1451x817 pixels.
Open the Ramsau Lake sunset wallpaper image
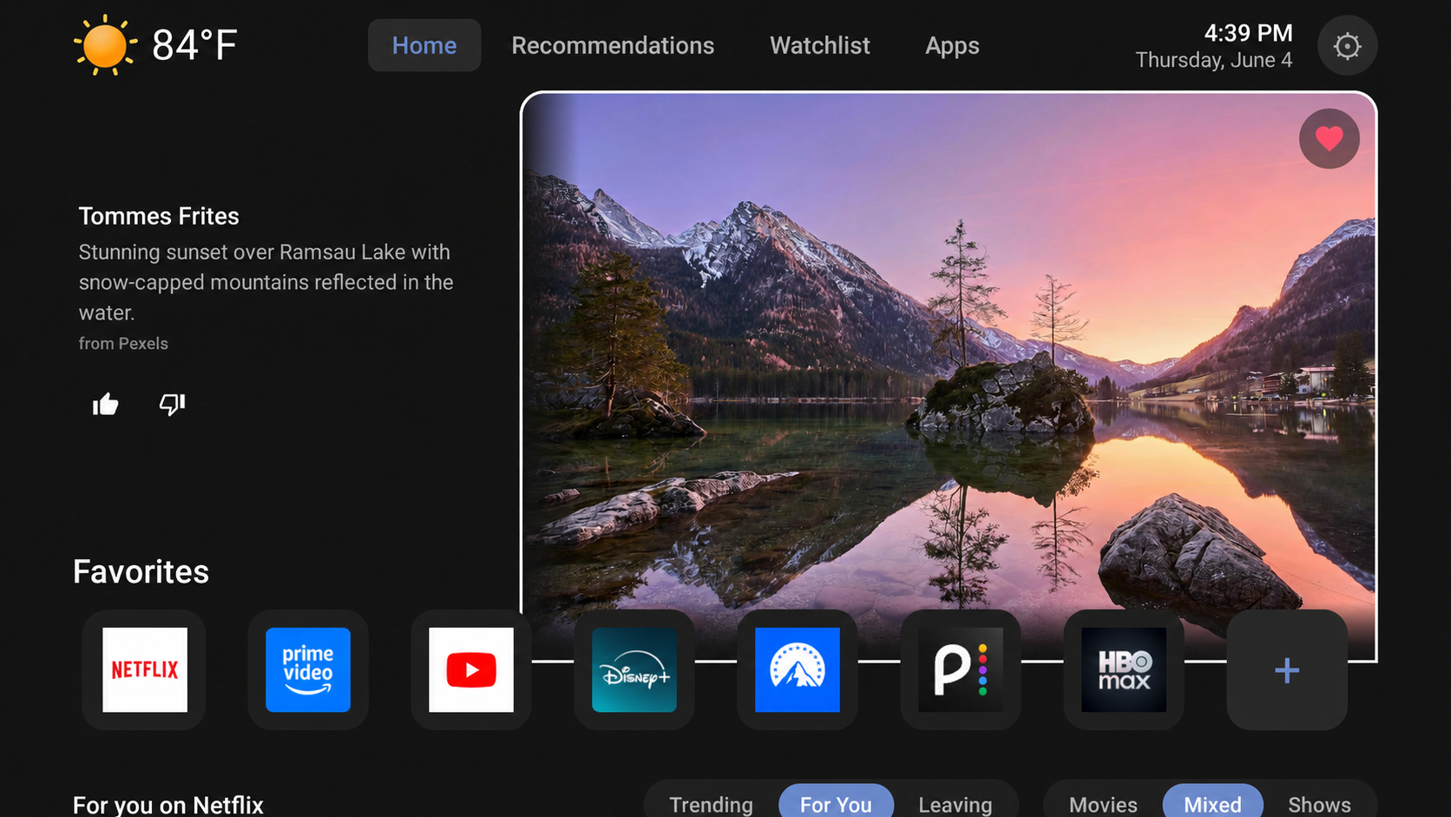[x=949, y=376]
